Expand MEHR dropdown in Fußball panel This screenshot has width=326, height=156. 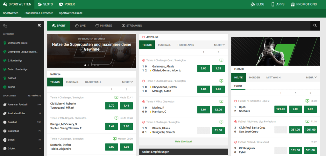tap(311, 77)
